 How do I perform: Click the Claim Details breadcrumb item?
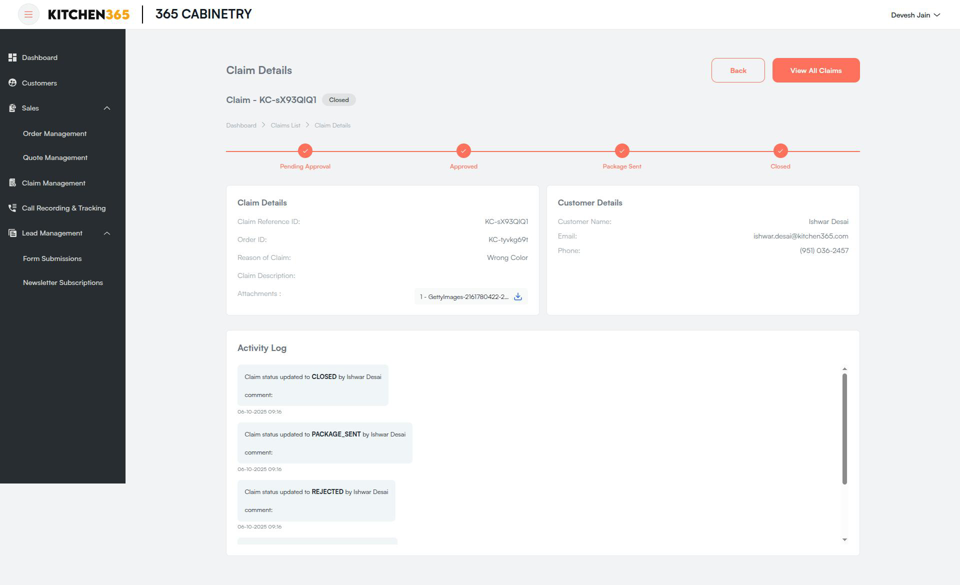pos(332,125)
